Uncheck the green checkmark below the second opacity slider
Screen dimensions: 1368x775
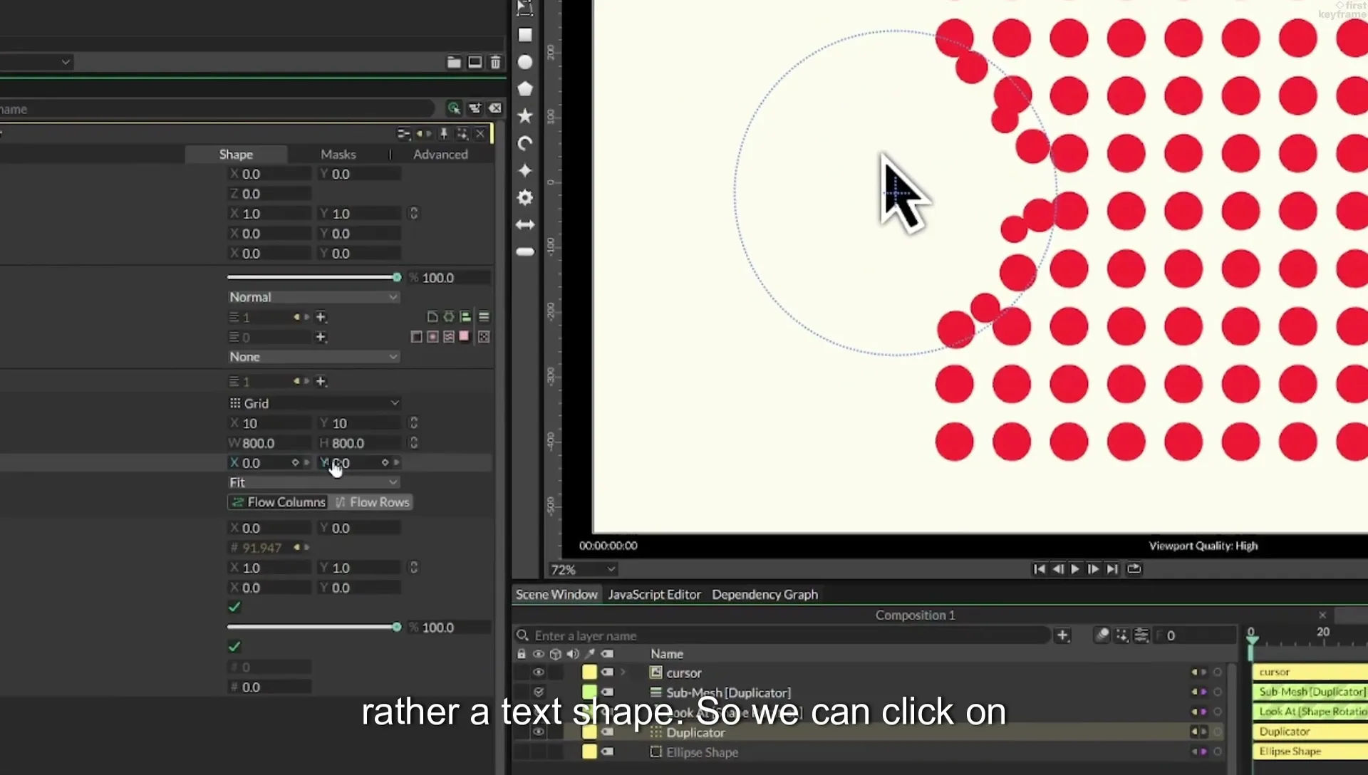234,647
